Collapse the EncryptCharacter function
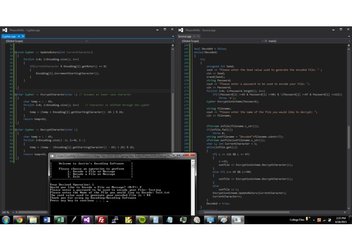 16,95
